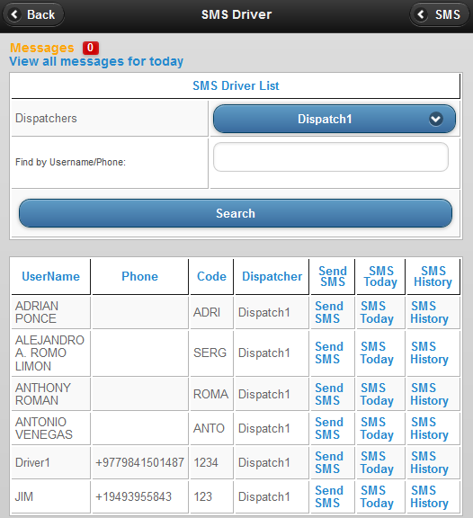Click the Phone column header
This screenshot has height=518, width=473.
click(x=139, y=276)
